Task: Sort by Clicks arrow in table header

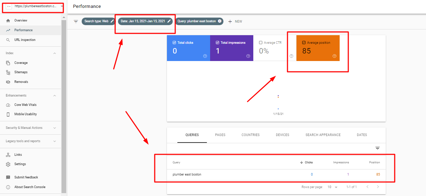Action: [x=301, y=162]
